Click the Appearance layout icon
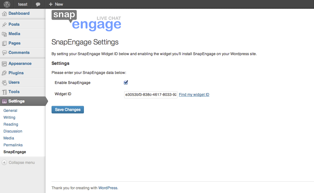Viewport: 314px width, 193px height. point(4,64)
